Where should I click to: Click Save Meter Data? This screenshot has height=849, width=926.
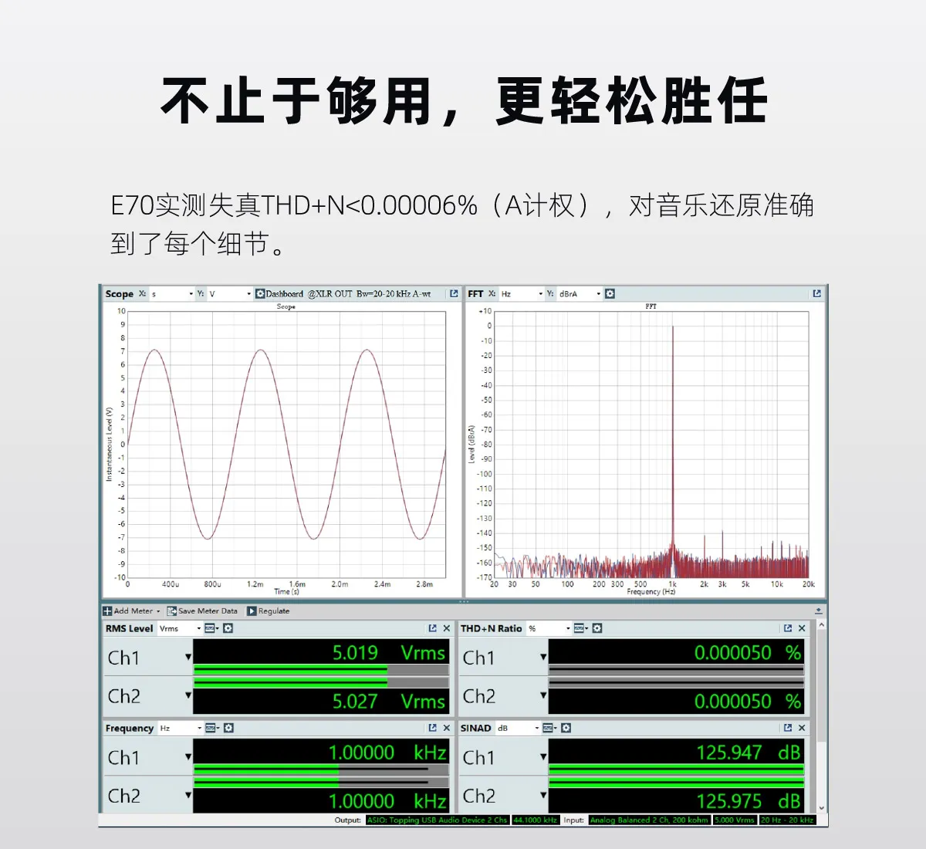[202, 611]
